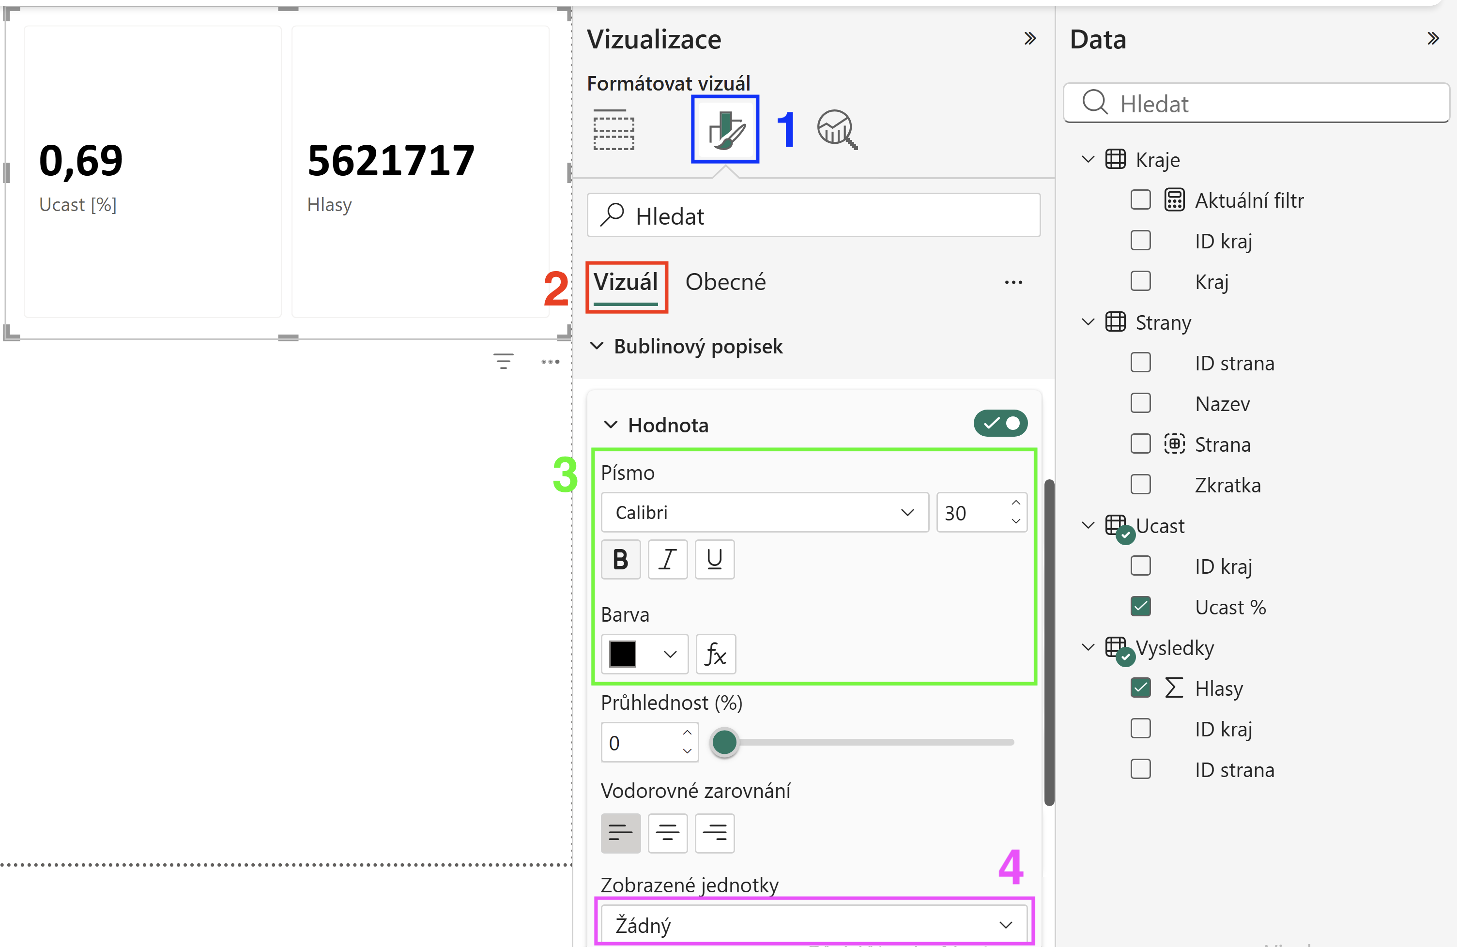Open the Analytics magnifier chart icon
The width and height of the screenshot is (1457, 947).
pos(837,130)
